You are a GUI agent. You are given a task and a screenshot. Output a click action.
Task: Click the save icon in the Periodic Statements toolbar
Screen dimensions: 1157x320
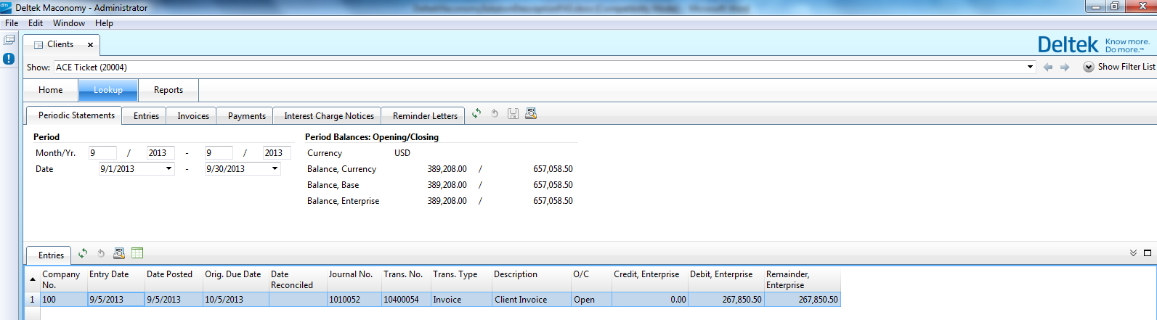[513, 114]
